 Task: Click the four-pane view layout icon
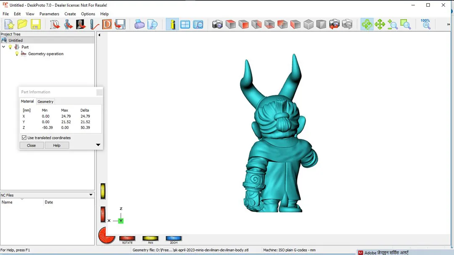(185, 24)
